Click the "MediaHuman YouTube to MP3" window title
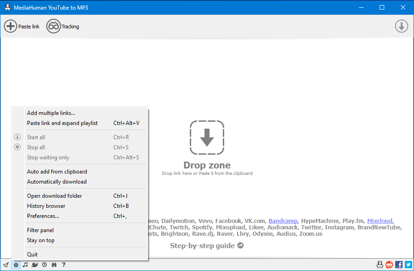Image resolution: width=414 pixels, height=271 pixels. [51, 8]
